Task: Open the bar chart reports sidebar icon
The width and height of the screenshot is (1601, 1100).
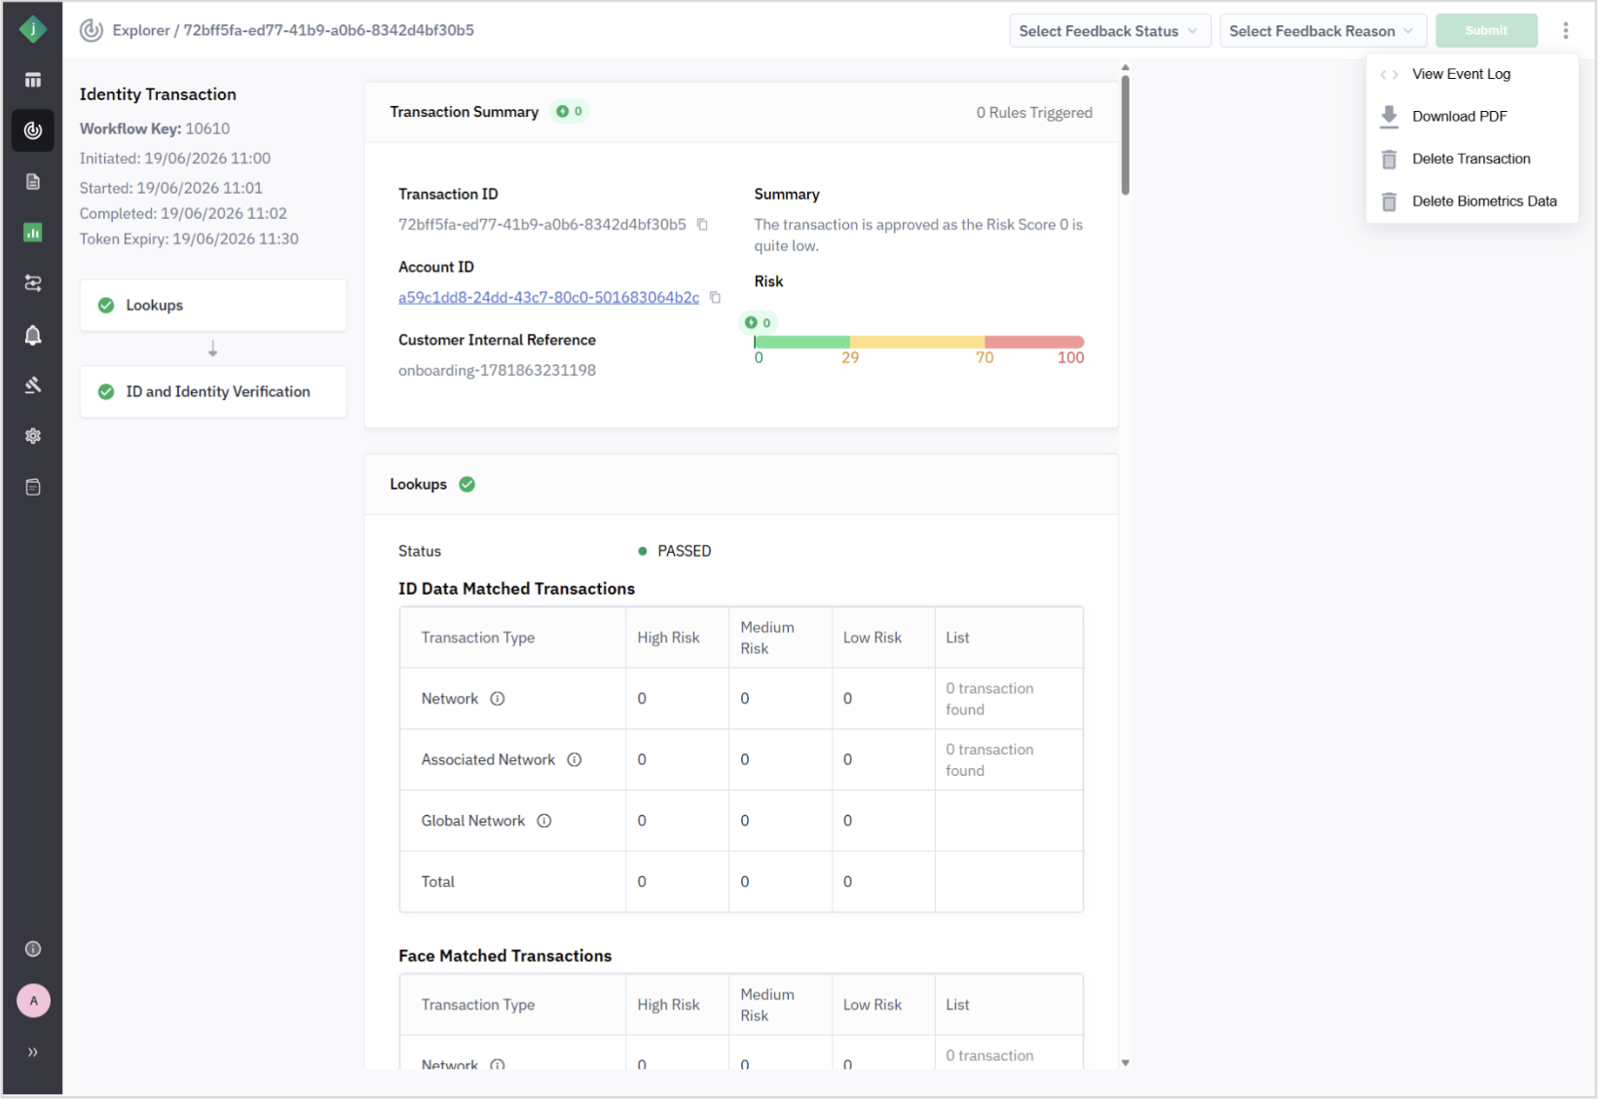Action: point(33,233)
